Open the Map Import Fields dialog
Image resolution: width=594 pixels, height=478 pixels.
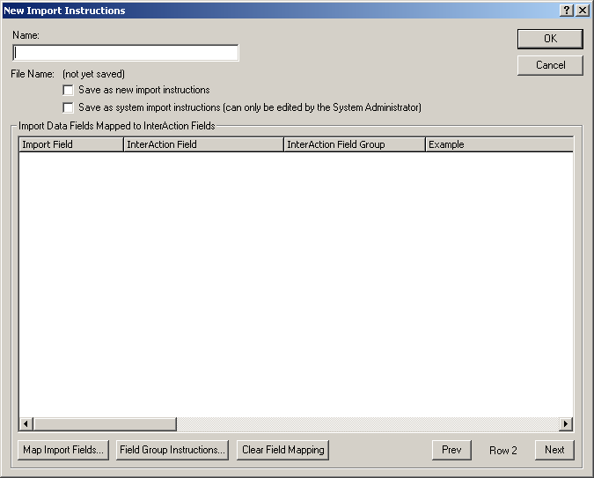coord(63,450)
